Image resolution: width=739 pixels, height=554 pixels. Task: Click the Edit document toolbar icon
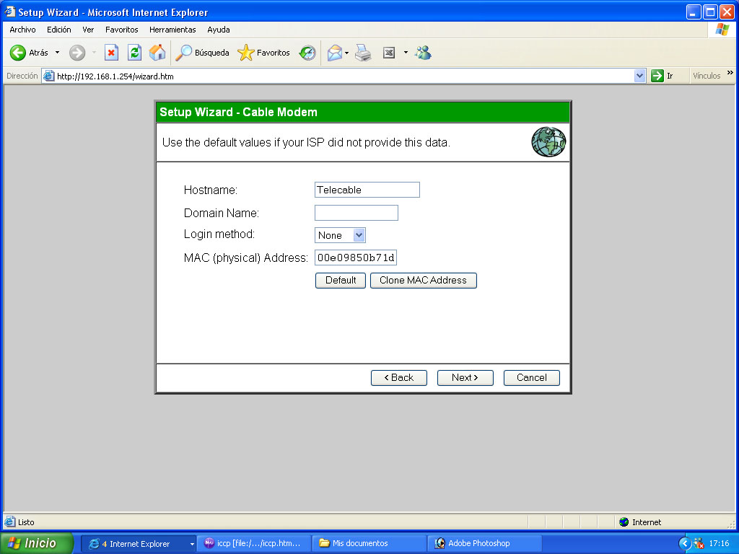[x=389, y=53]
